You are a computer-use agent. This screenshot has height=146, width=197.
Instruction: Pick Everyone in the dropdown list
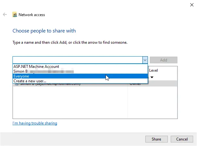tap(80, 76)
